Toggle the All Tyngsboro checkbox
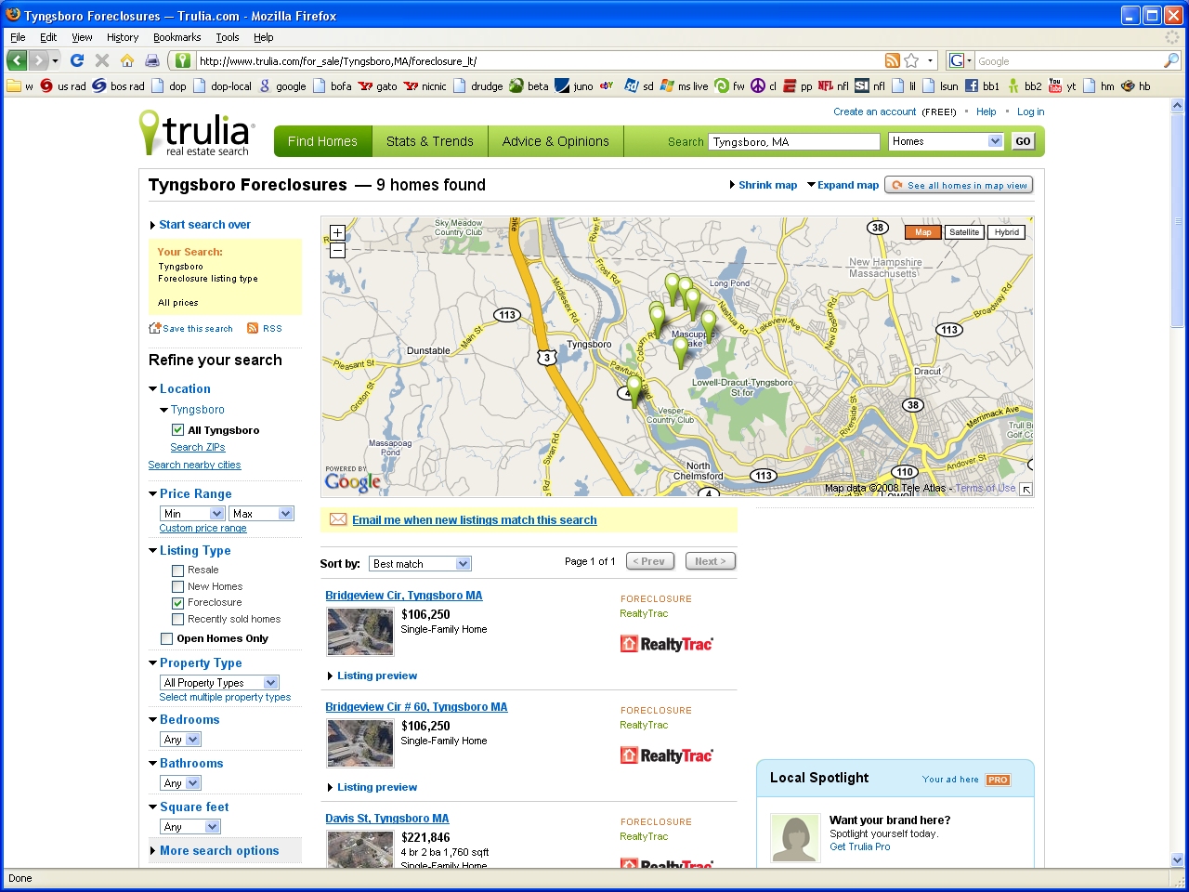This screenshot has width=1189, height=892. (177, 430)
